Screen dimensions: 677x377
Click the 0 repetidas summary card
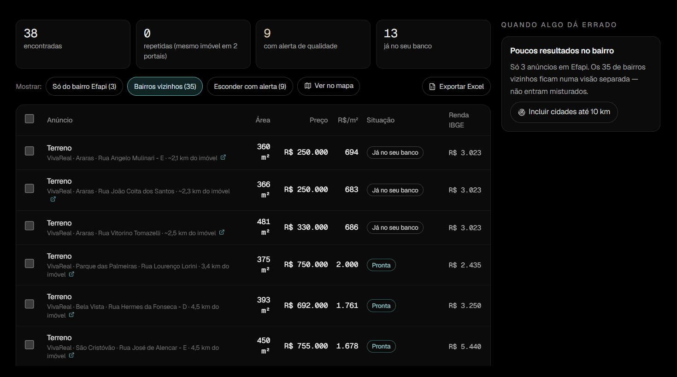[193, 44]
